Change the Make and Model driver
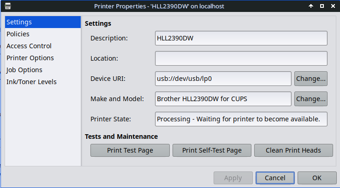 311,99
